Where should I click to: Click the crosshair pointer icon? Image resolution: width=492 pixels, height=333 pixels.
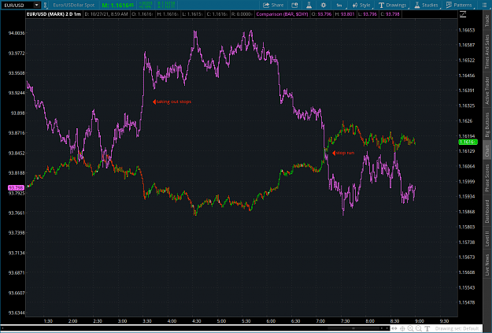click(402, 328)
